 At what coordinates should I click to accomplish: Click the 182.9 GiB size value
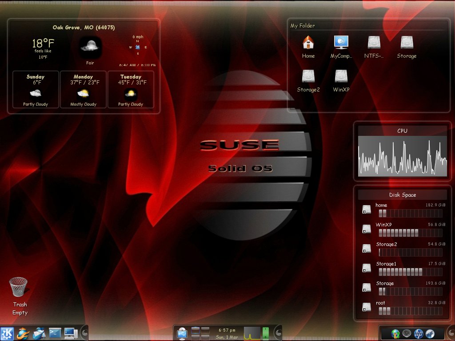435,205
